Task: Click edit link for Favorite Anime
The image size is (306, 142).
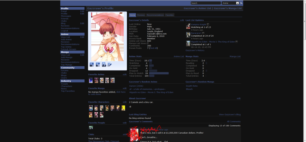Action: coord(125,74)
